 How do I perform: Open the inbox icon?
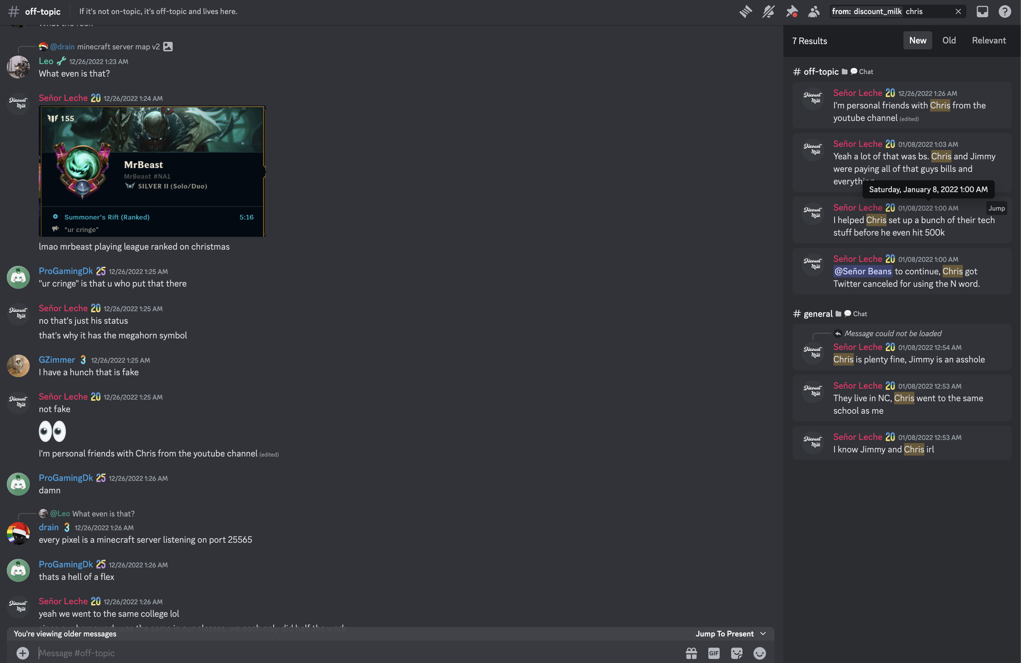click(982, 12)
